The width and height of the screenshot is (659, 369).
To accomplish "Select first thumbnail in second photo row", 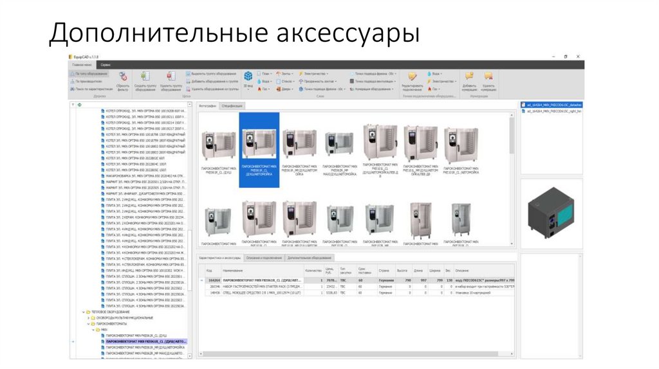I will (x=219, y=224).
